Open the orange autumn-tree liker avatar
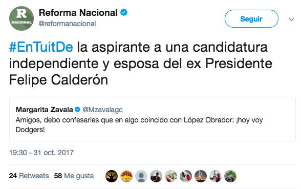Screen dimensions: 301x189 pyautogui.click(x=126, y=176)
